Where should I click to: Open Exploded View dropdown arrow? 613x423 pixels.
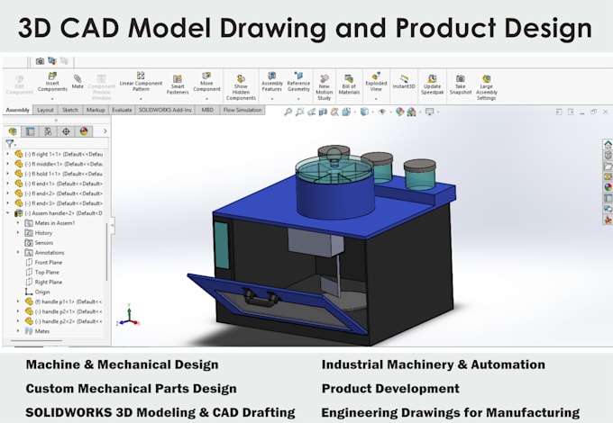[376, 99]
